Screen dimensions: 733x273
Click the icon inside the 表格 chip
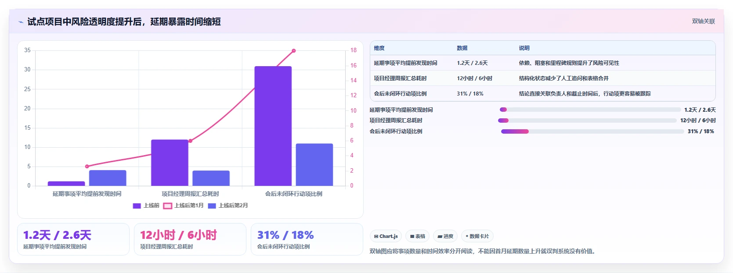(412, 237)
